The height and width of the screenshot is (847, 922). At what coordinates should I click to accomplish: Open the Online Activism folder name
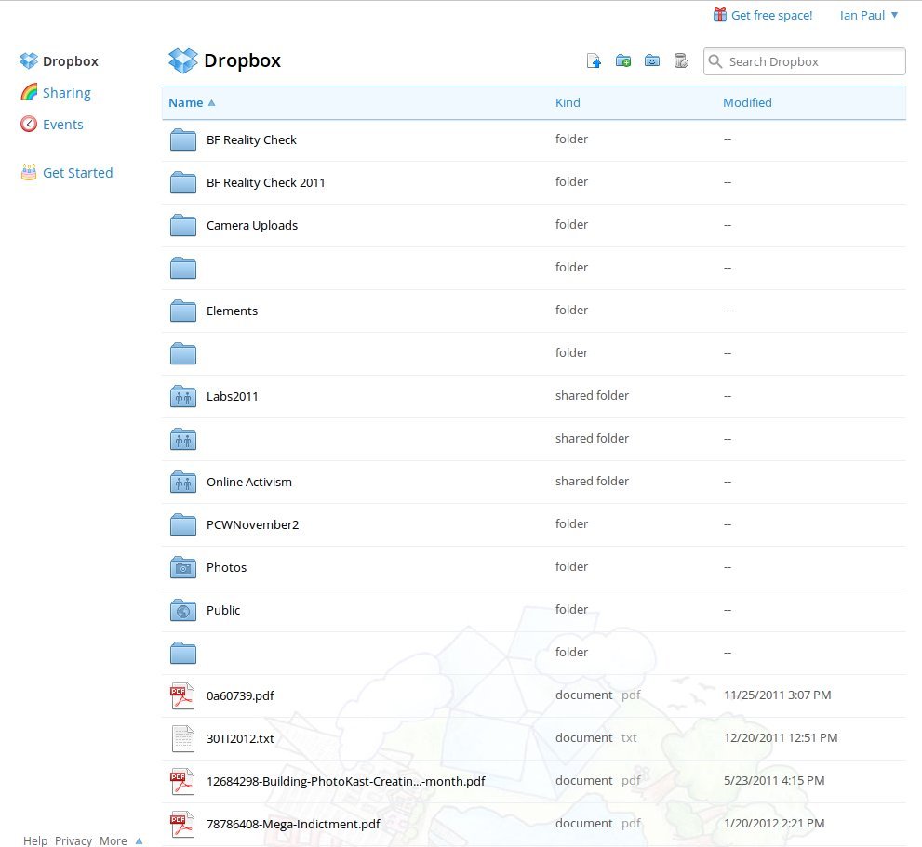(x=249, y=482)
